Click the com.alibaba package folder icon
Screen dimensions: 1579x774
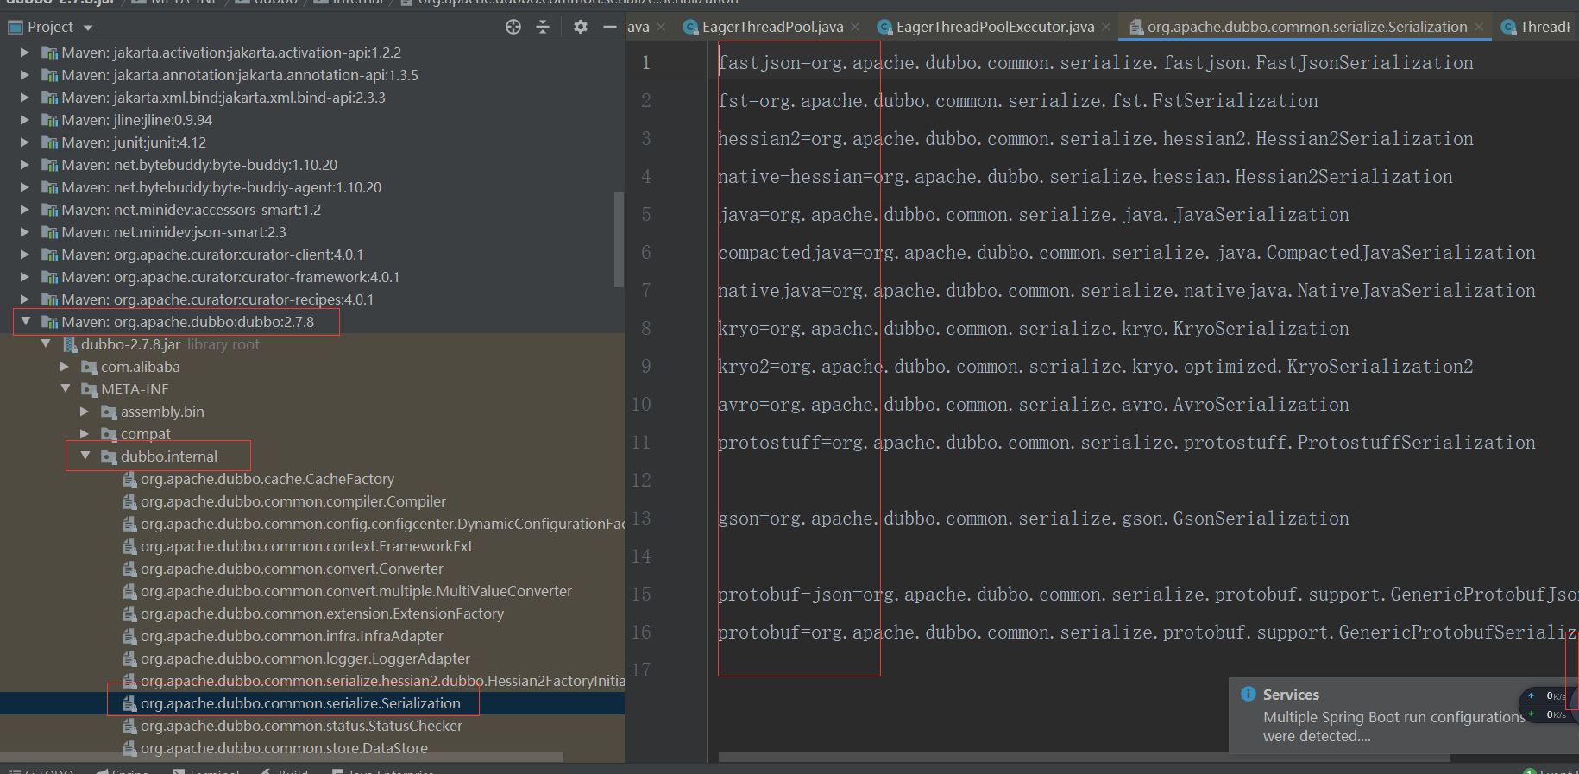coord(89,367)
